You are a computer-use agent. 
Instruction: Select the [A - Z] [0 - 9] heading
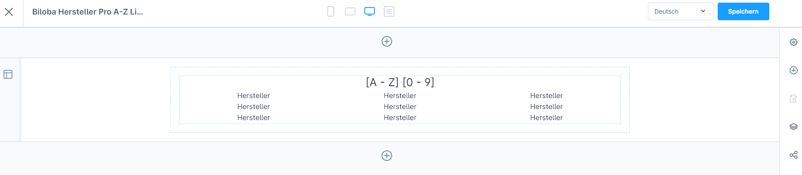(x=400, y=82)
